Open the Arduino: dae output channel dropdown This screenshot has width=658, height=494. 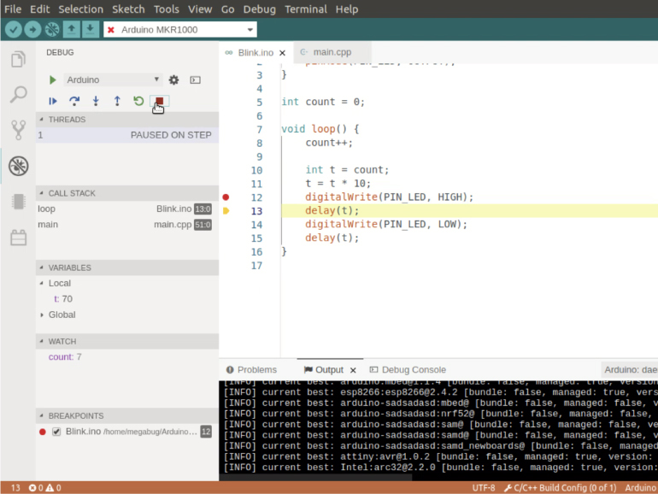[630, 370]
